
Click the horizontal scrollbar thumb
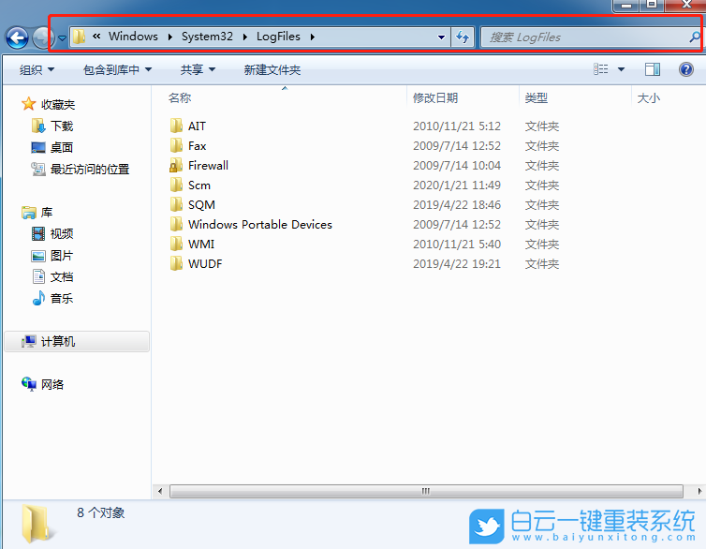point(426,491)
